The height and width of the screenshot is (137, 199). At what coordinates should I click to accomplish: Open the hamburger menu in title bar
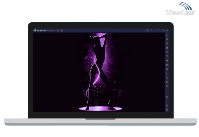[151, 30]
